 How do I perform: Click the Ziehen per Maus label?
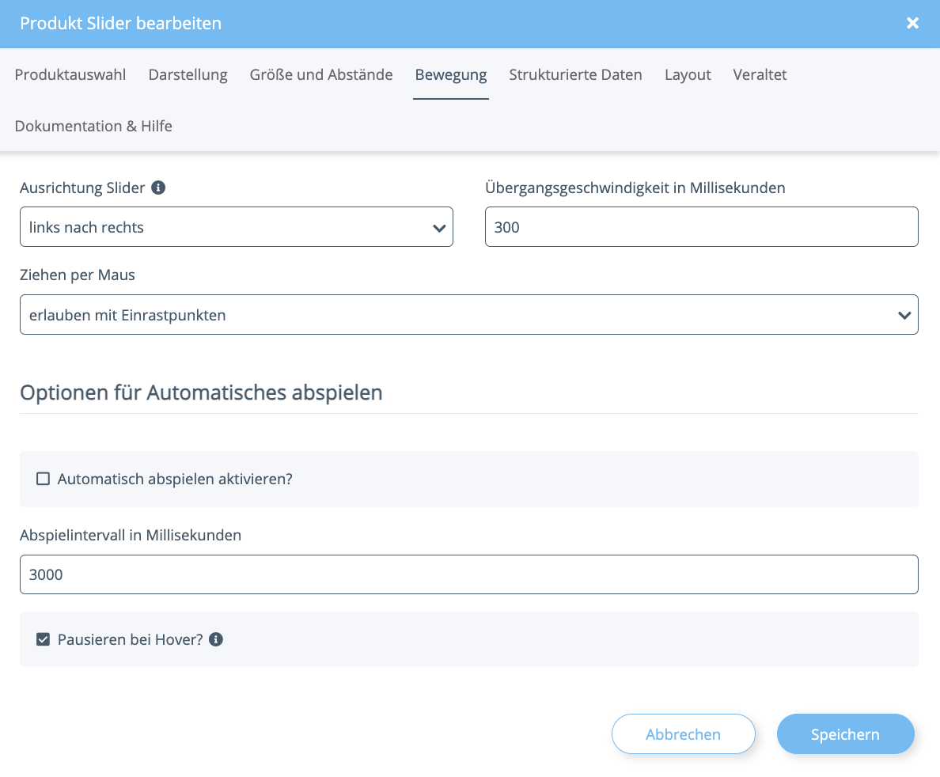point(78,275)
